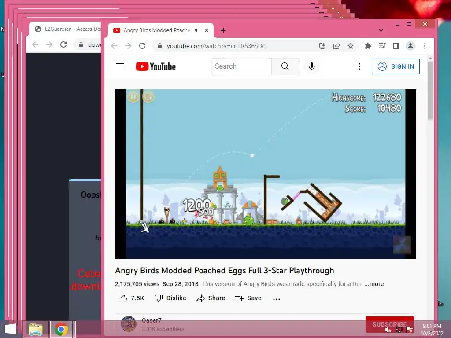
Task: Click the YouTube search magnifier button
Action: pyautogui.click(x=285, y=66)
